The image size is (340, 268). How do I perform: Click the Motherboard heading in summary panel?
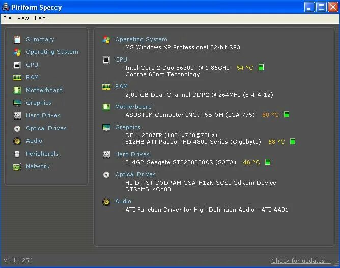pyautogui.click(x=133, y=107)
